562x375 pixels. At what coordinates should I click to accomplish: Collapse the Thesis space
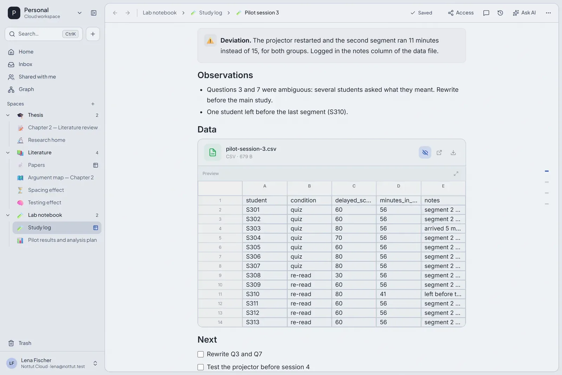tap(8, 115)
